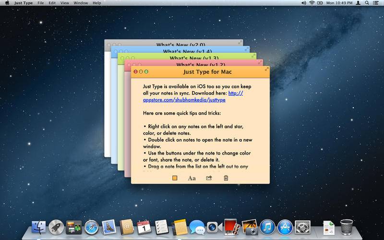The image size is (384, 240).
Task: Click the share note icon
Action: pyautogui.click(x=209, y=178)
